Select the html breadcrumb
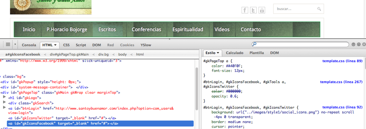Image resolution: width=366 pixels, height=129 pixels. tap(140, 54)
